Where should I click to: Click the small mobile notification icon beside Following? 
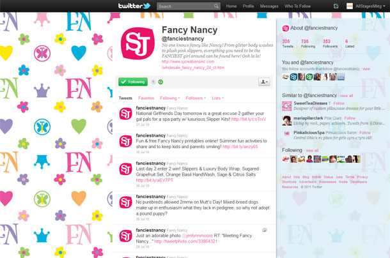pyautogui.click(x=153, y=82)
